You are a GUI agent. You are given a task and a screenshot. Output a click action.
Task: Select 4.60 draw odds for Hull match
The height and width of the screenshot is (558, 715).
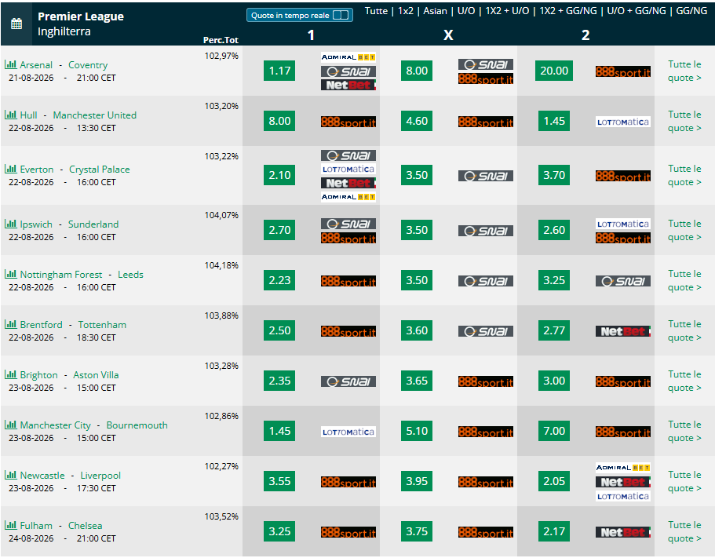click(417, 121)
